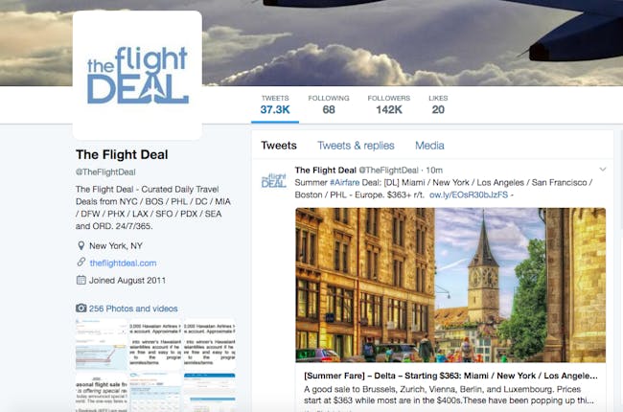Image resolution: width=623 pixels, height=412 pixels.
Task: Show the Likes 20 stat
Action: coord(438,104)
